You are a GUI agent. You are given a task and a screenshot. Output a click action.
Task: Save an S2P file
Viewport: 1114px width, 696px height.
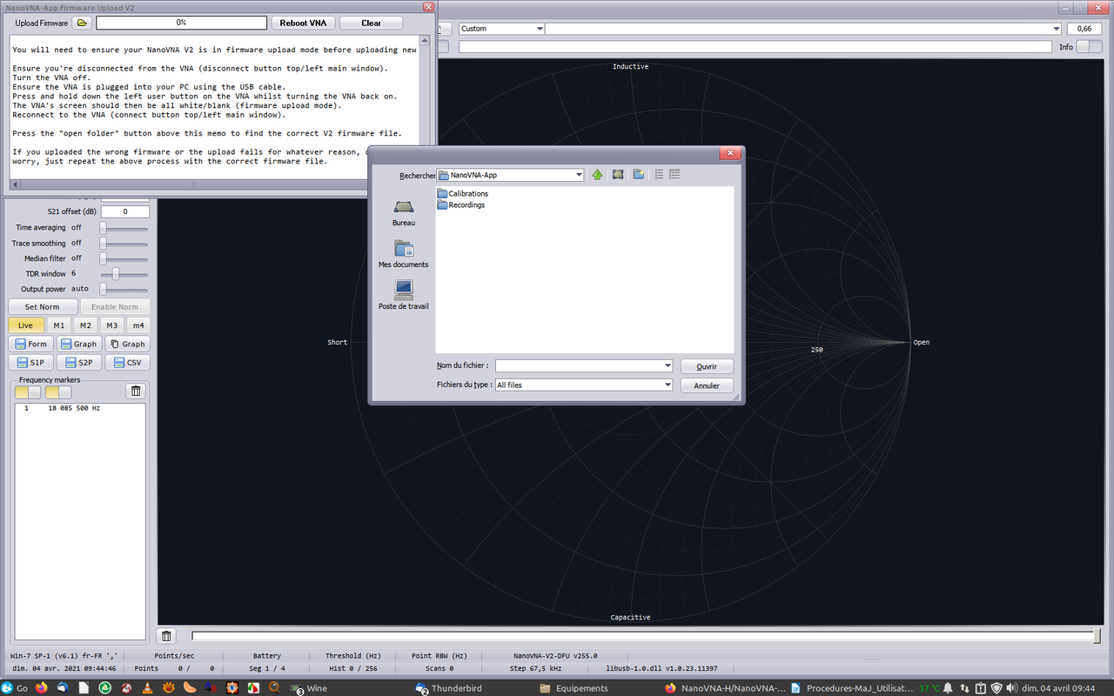click(78, 362)
